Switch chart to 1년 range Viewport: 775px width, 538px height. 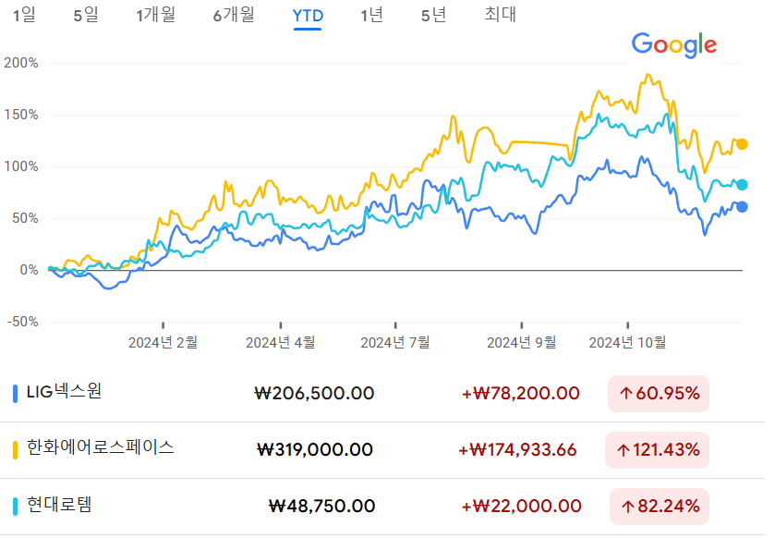[x=371, y=15]
